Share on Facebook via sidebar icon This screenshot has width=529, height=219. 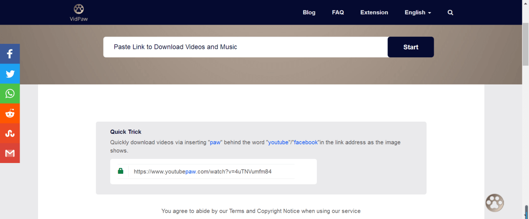click(10, 54)
